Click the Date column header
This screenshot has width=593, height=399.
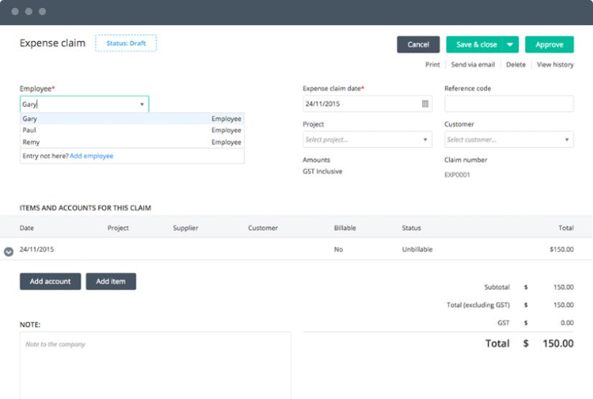27,227
